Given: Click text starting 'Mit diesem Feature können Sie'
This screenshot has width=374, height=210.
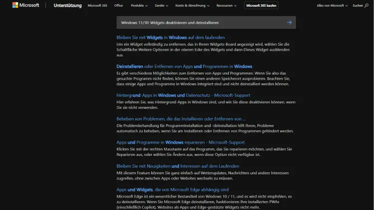Looking at the screenshot, I should (202, 176).
